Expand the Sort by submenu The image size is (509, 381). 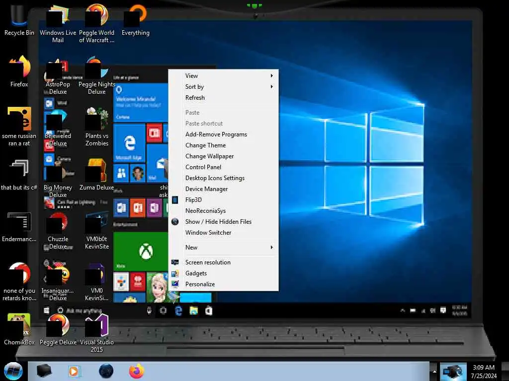click(223, 87)
